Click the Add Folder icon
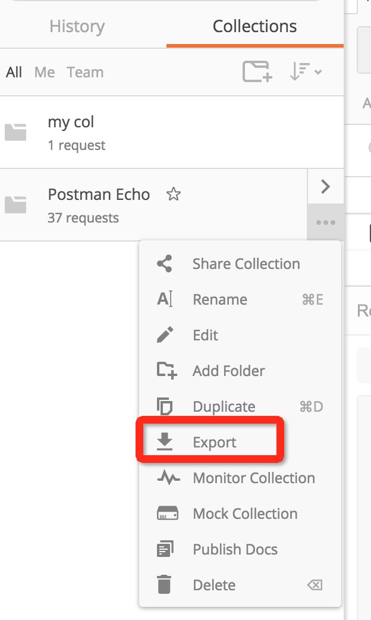371x620 pixels. pos(166,371)
